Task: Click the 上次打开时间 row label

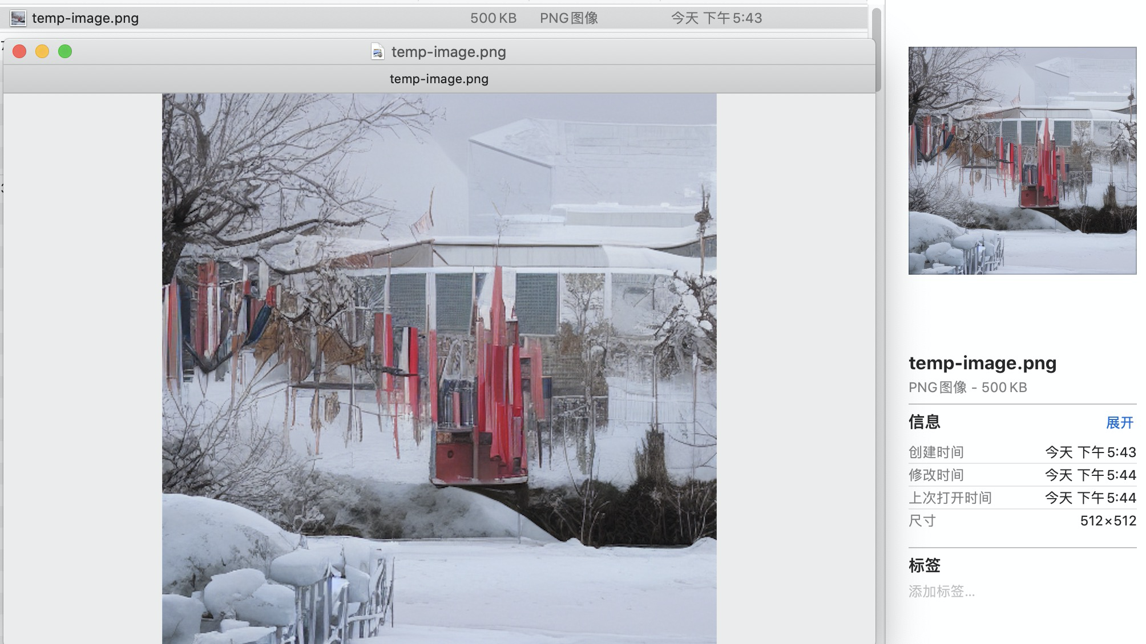Action: (950, 498)
